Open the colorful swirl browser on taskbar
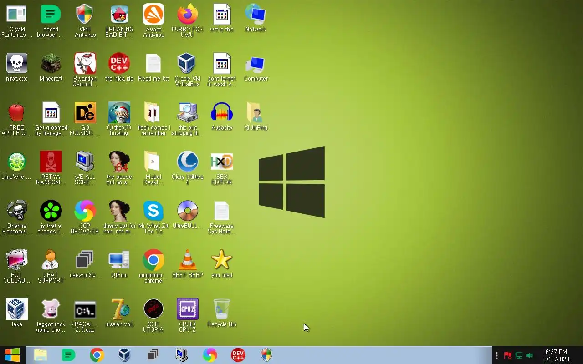This screenshot has height=364, width=583. click(210, 355)
